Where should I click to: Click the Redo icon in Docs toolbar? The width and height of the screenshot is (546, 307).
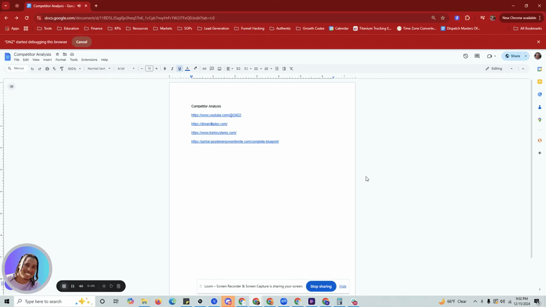[39, 69]
